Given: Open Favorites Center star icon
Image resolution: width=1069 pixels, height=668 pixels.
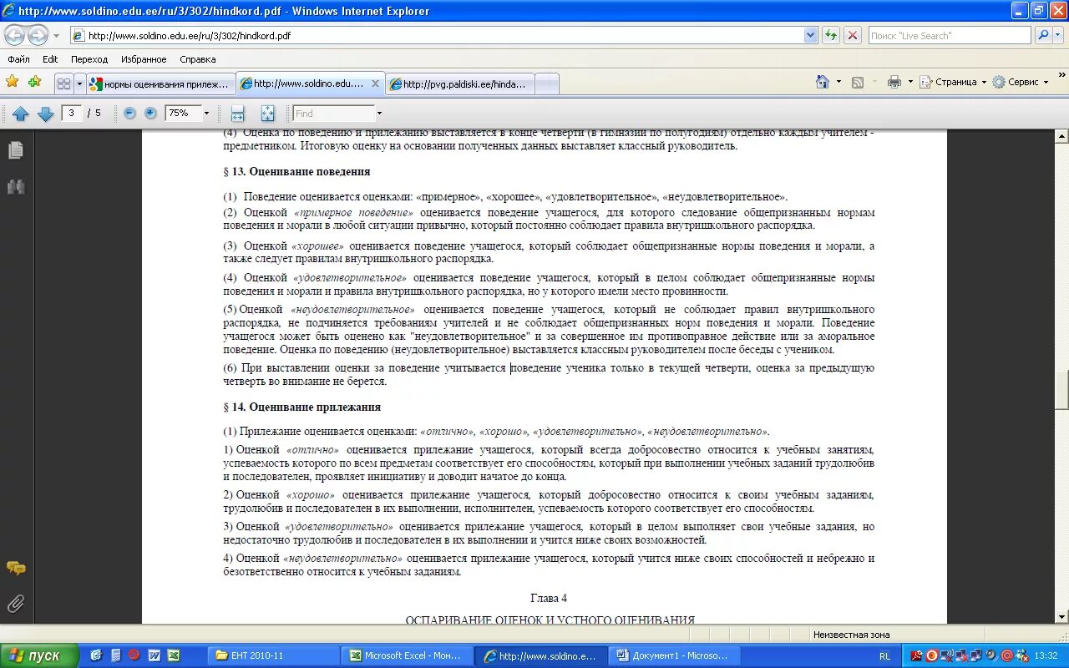Looking at the screenshot, I should 12,82.
